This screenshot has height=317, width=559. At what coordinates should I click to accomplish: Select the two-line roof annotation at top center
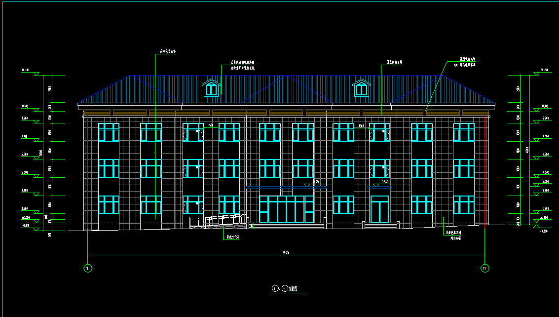(x=242, y=65)
